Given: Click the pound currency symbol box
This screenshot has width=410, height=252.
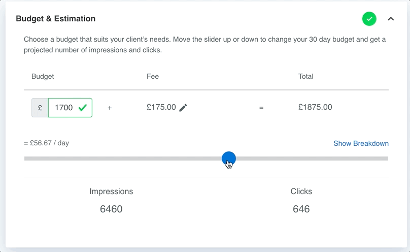Looking at the screenshot, I should point(40,108).
